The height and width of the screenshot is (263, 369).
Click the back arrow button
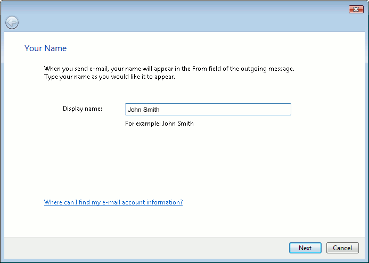tap(12, 22)
